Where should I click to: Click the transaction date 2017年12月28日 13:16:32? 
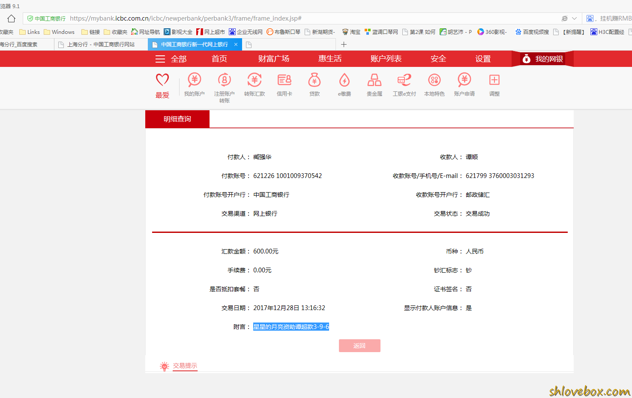289,308
